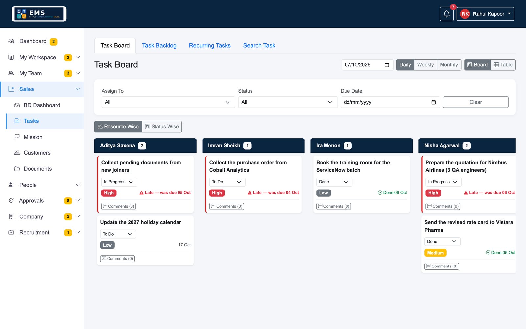Expand the People sidebar menu
This screenshot has height=329, width=526.
42,185
